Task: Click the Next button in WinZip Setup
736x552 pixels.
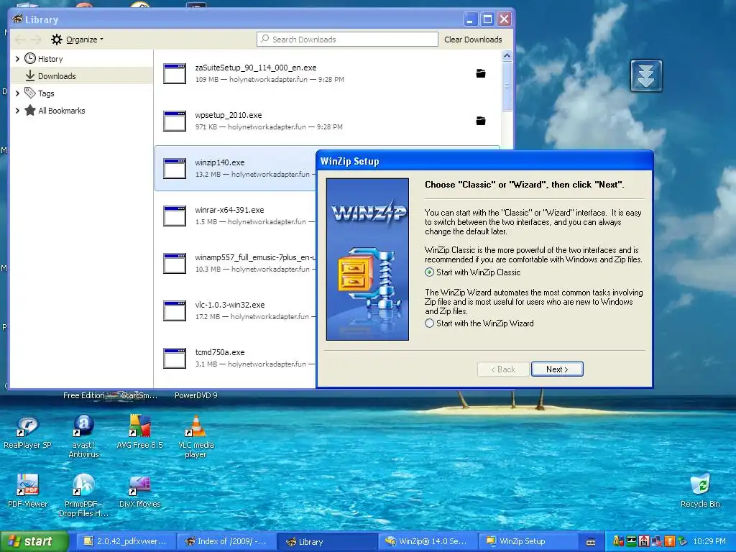Action: coord(557,369)
